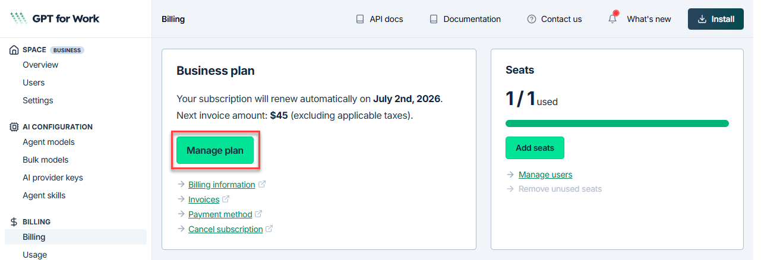Click the Seats heading
Screen dimensions: 761x260
pos(520,70)
